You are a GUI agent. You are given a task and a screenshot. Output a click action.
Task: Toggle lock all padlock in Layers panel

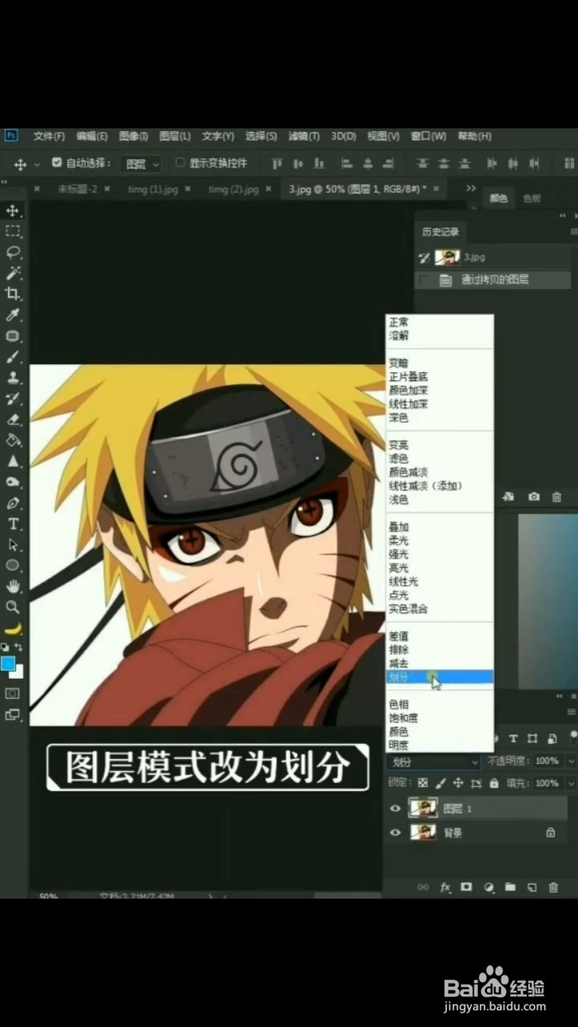[x=494, y=782]
